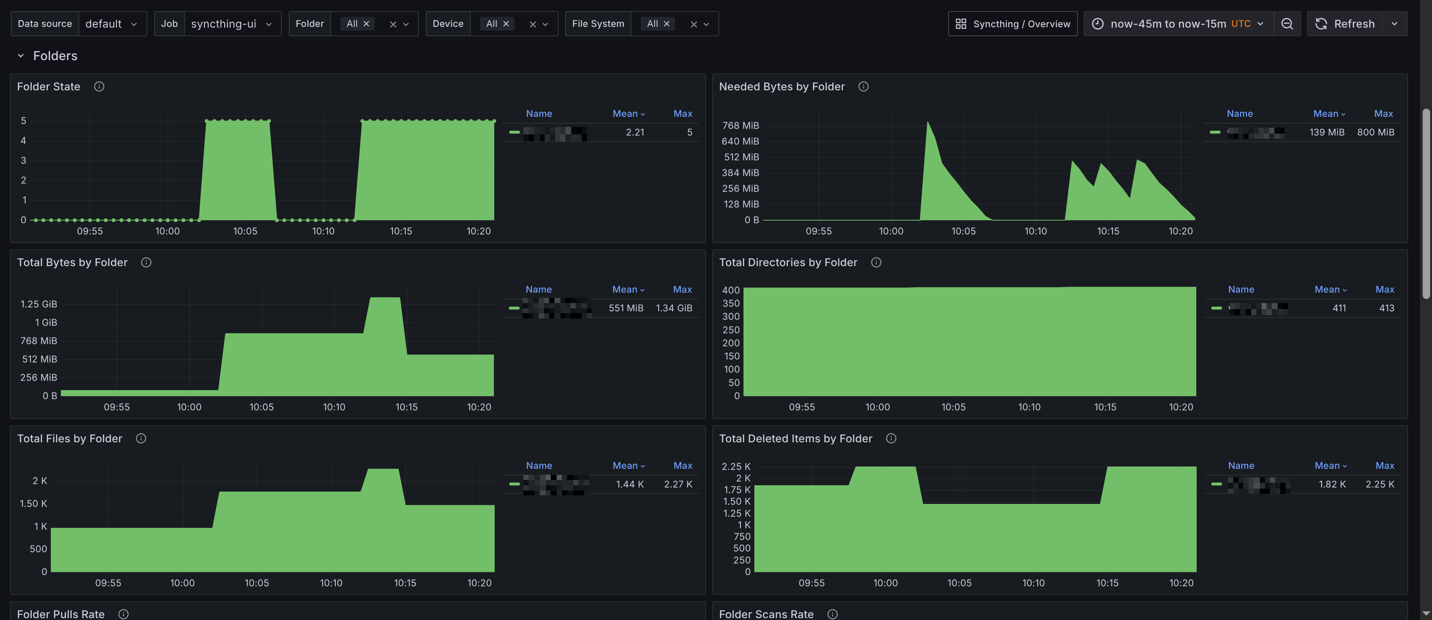Clear all File System filter values
The width and height of the screenshot is (1432, 620).
[x=693, y=24]
